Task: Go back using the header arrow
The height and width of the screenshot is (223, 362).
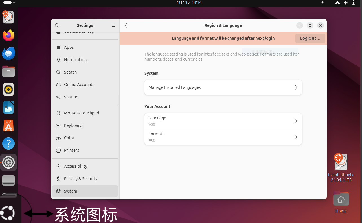Action: [126, 25]
